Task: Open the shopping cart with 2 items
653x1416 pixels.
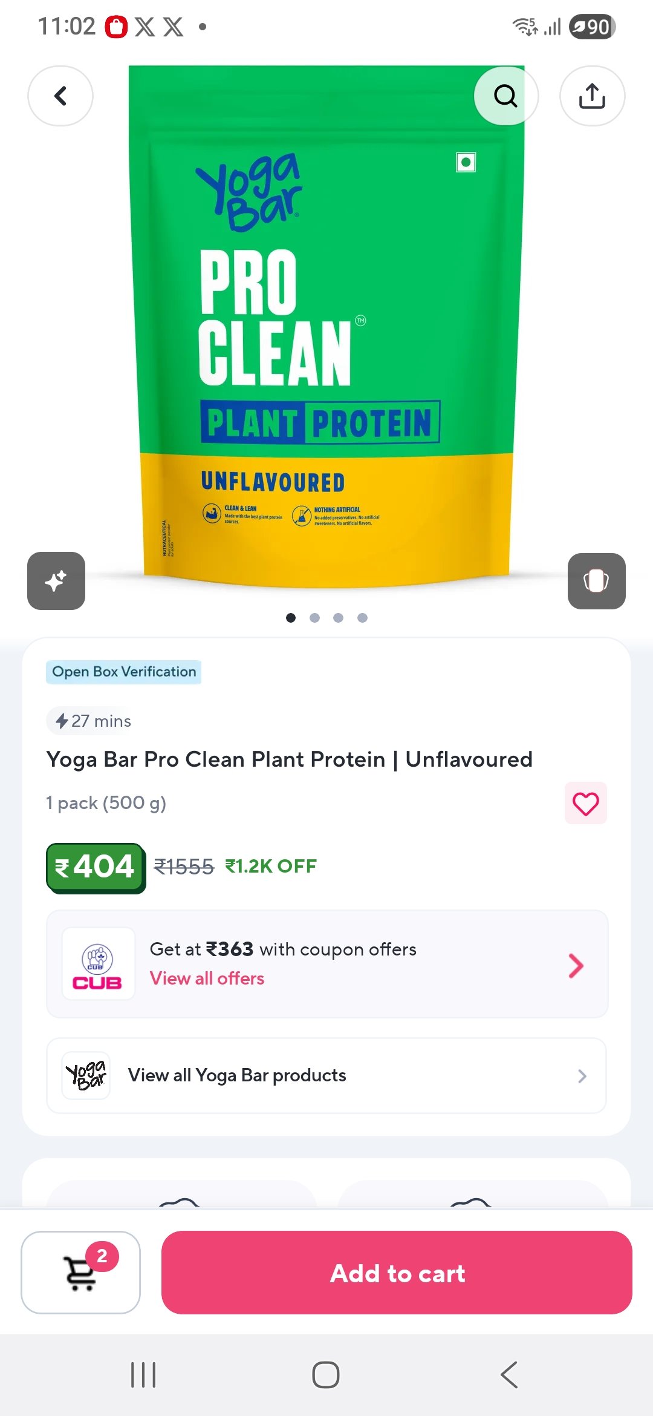Action: click(80, 1272)
